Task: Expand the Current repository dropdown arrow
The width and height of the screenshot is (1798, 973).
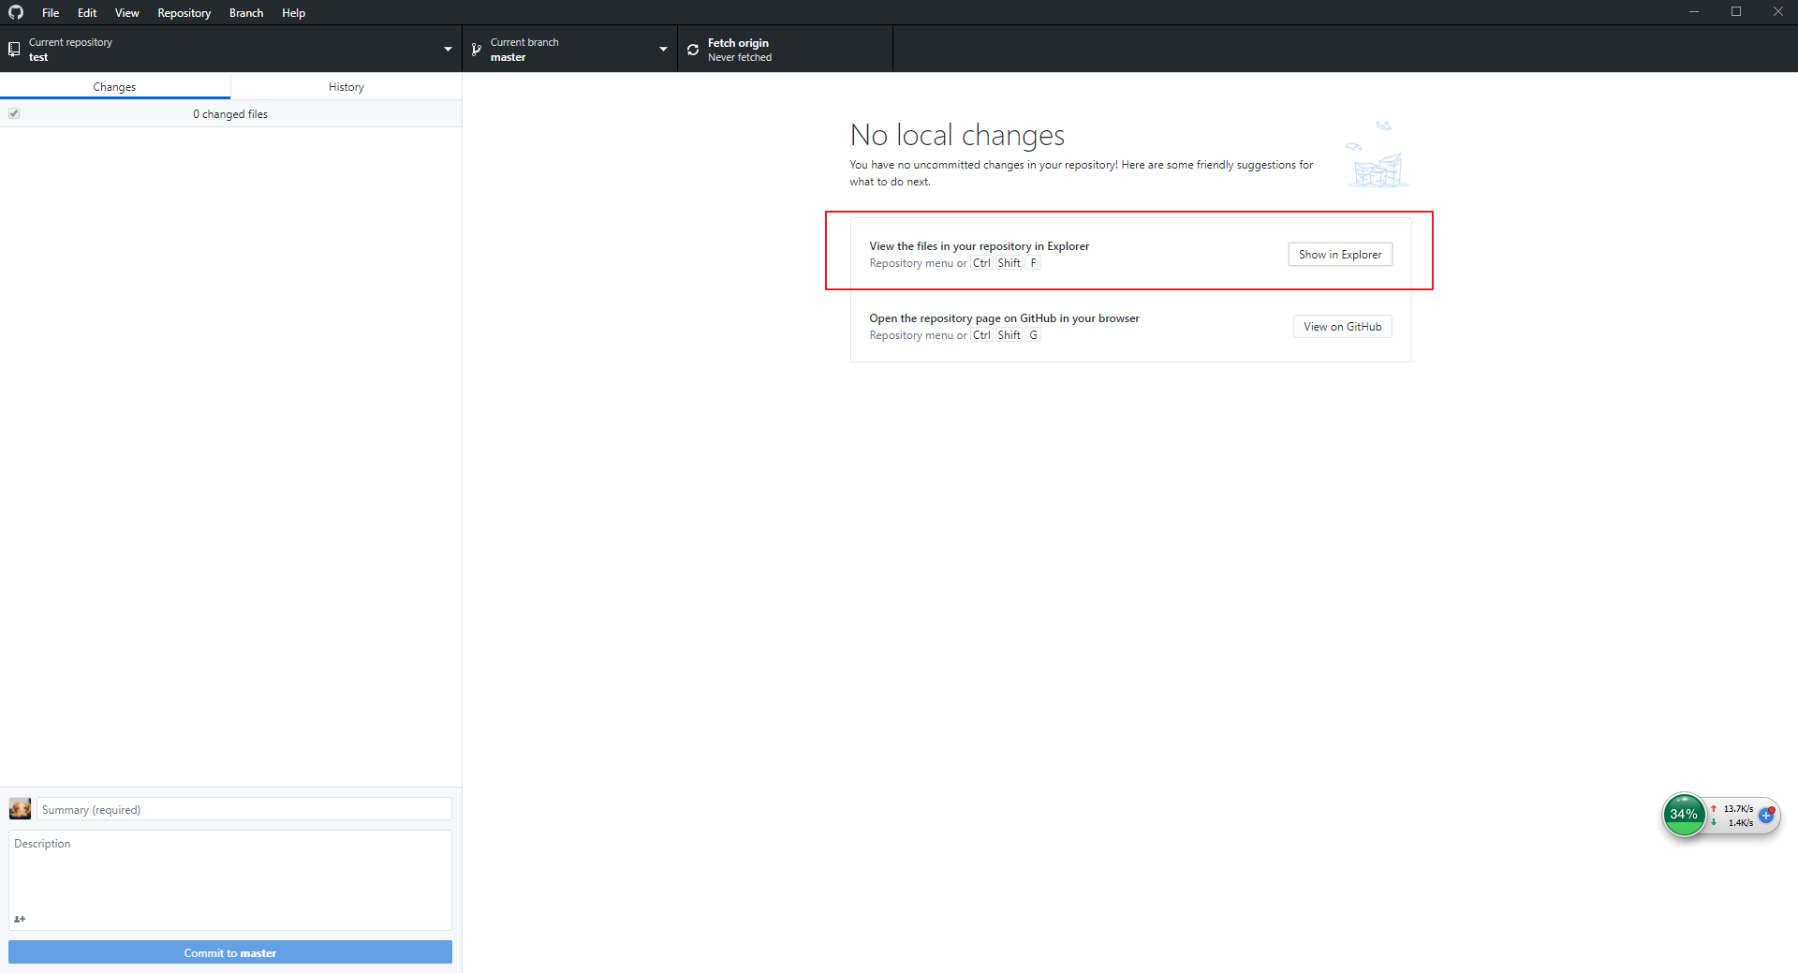Action: pos(448,49)
